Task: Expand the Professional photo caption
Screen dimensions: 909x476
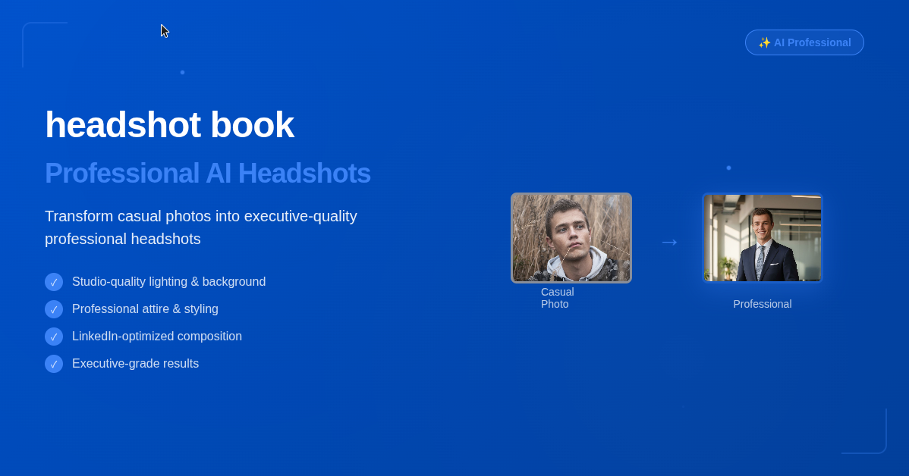Action: coord(762,304)
